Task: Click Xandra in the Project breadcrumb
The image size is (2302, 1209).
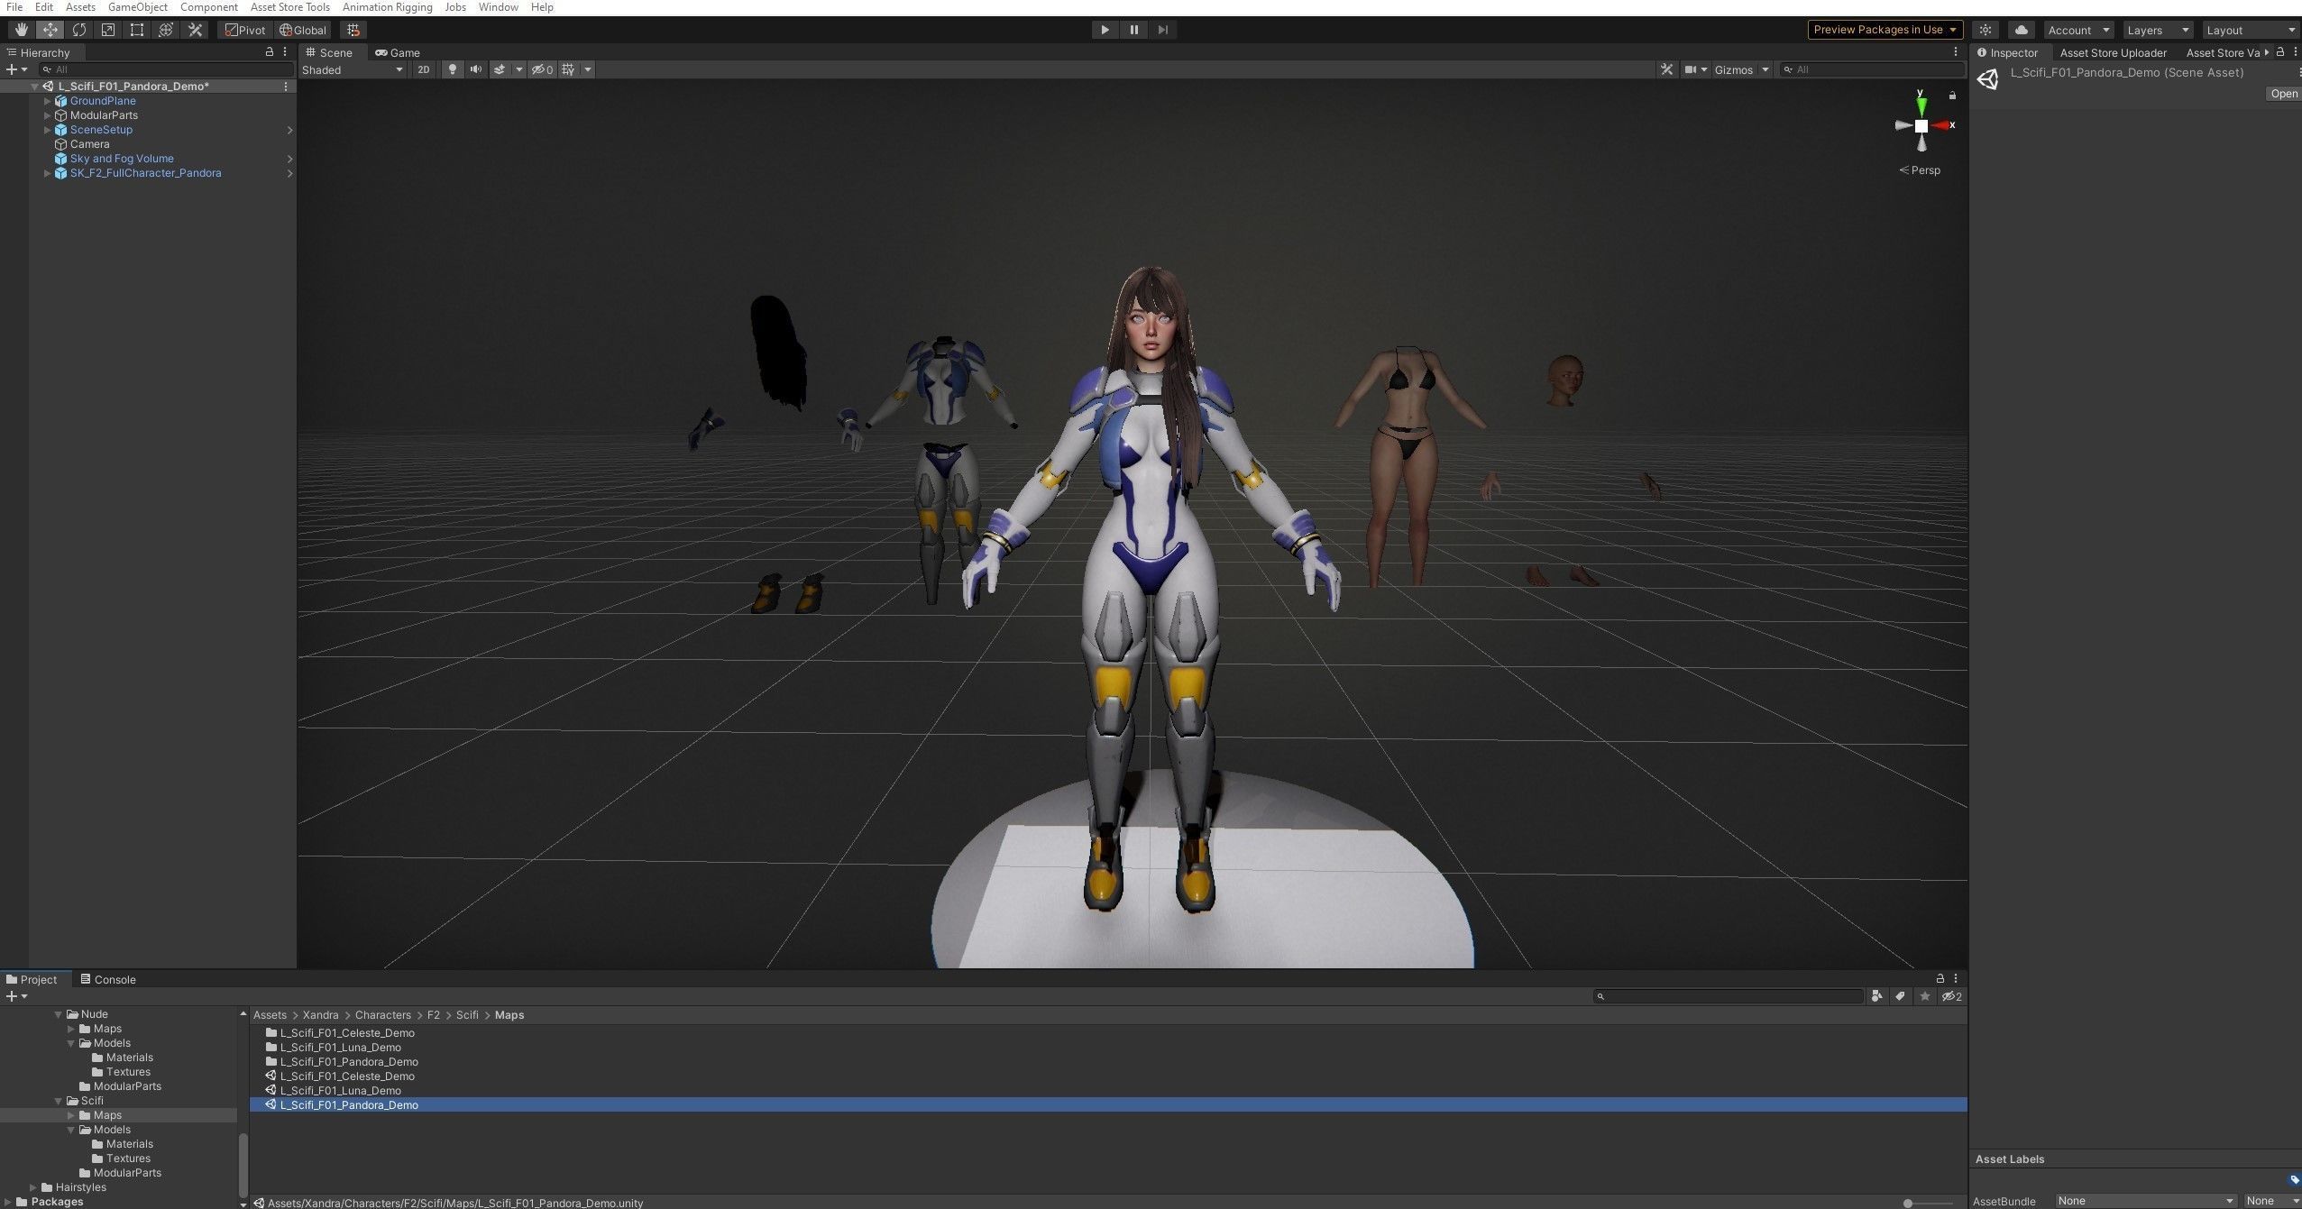Action: [x=320, y=1015]
